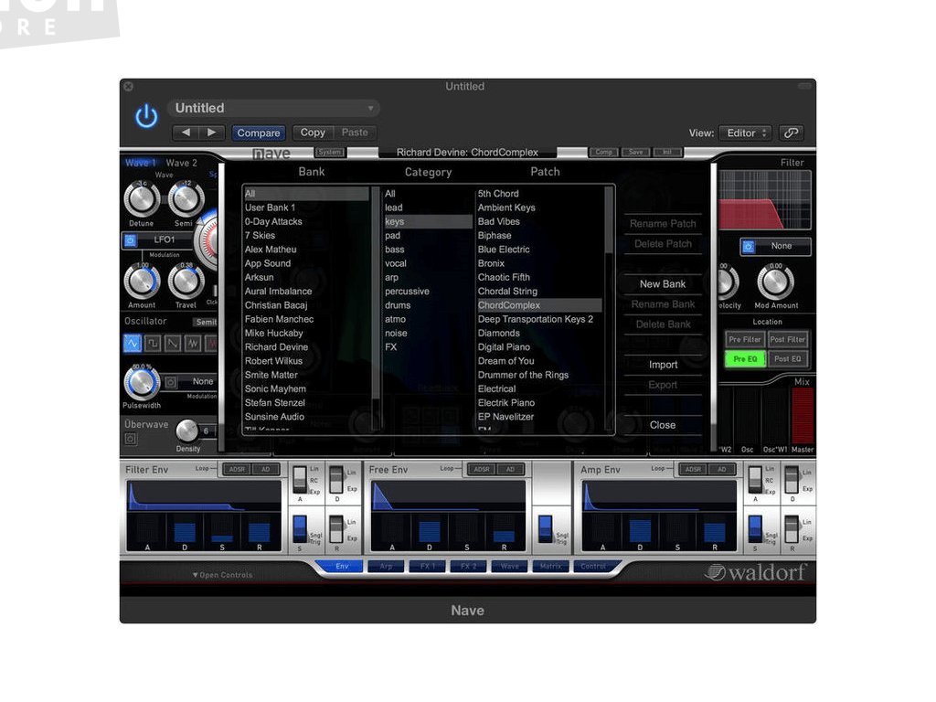Viewport: 936px width, 702px height.
Task: Open the Control page tab
Action: [592, 566]
